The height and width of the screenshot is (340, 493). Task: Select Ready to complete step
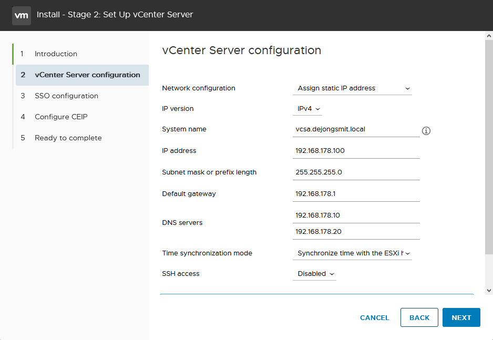tap(81, 138)
